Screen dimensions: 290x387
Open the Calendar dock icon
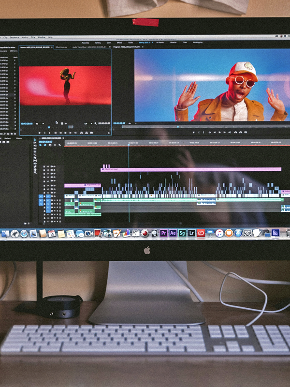(52, 234)
